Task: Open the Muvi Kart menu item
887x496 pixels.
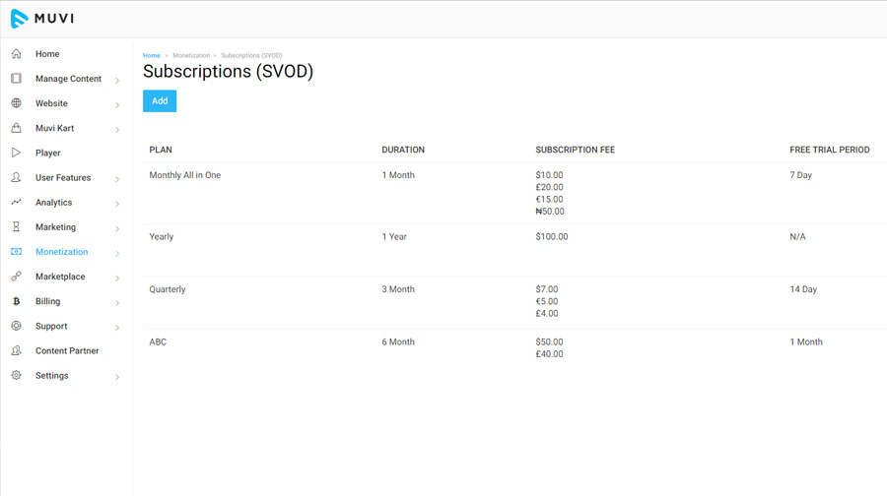Action: 55,128
